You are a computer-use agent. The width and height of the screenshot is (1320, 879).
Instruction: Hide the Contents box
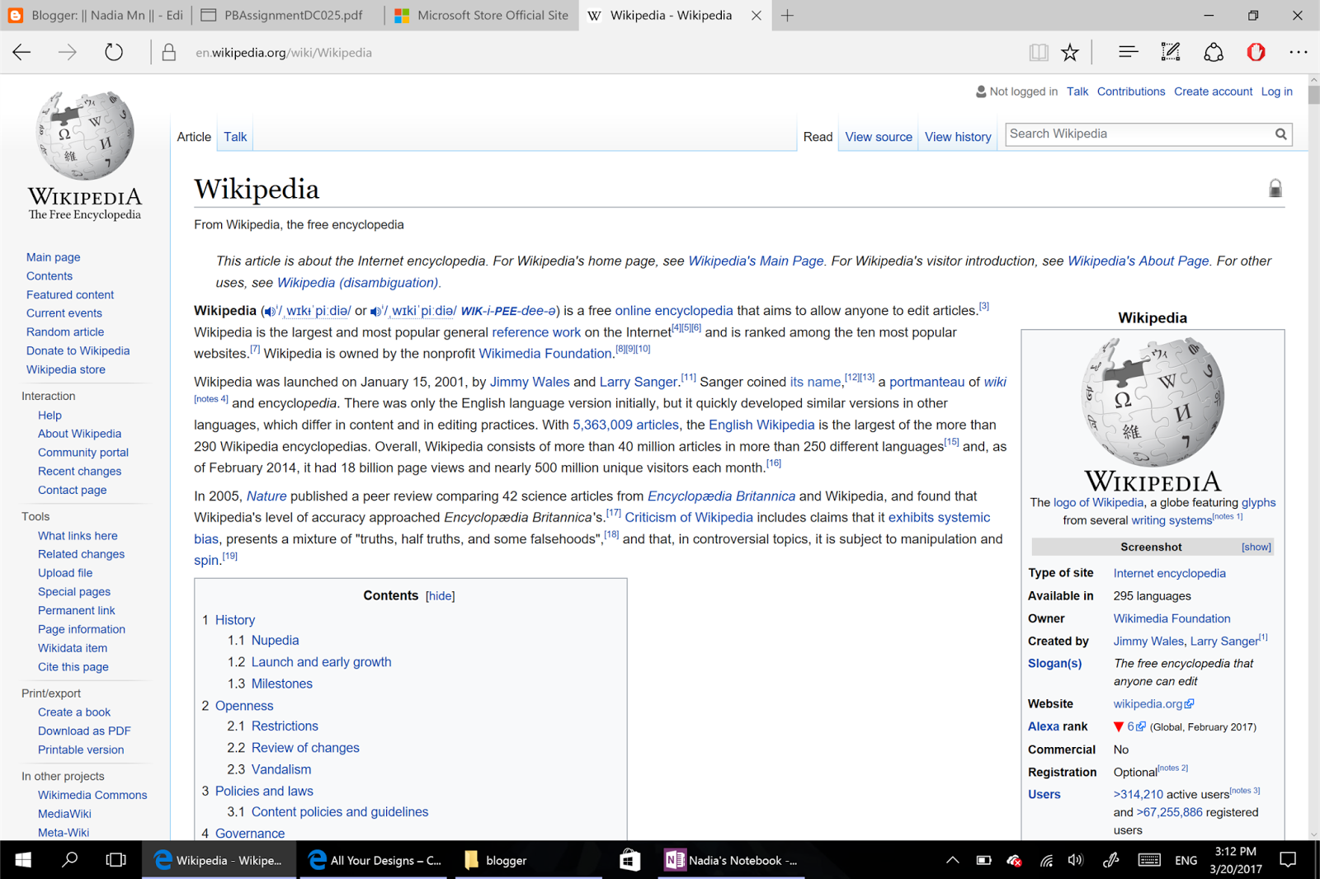coord(440,595)
